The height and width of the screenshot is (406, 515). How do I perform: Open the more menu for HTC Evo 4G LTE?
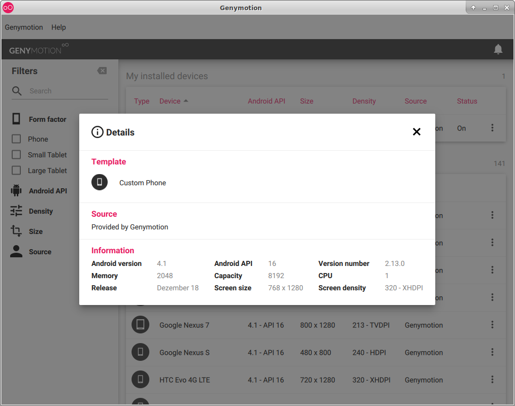(492, 380)
